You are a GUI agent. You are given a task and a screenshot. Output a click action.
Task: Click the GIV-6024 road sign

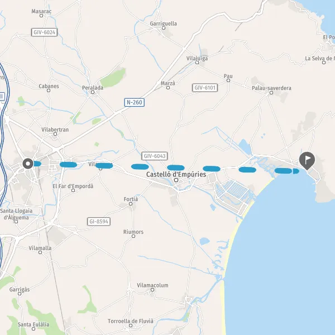45,32
